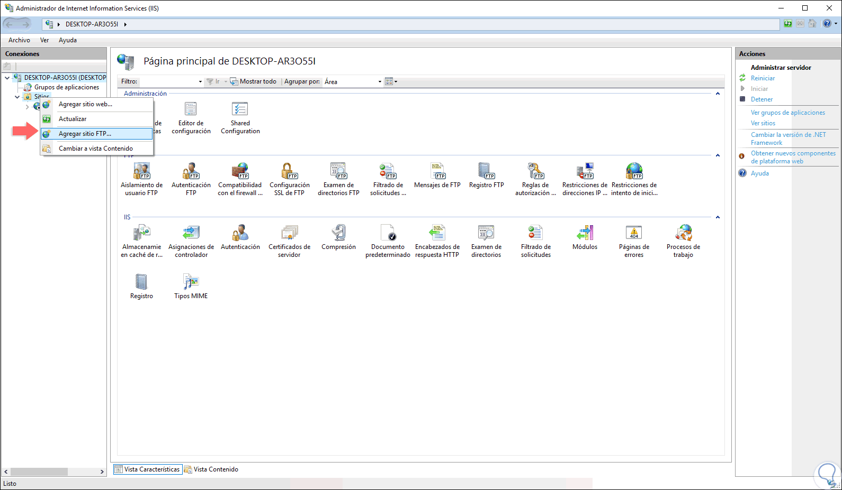Open the IIS Autenticación icon
The height and width of the screenshot is (490, 842).
tap(240, 238)
